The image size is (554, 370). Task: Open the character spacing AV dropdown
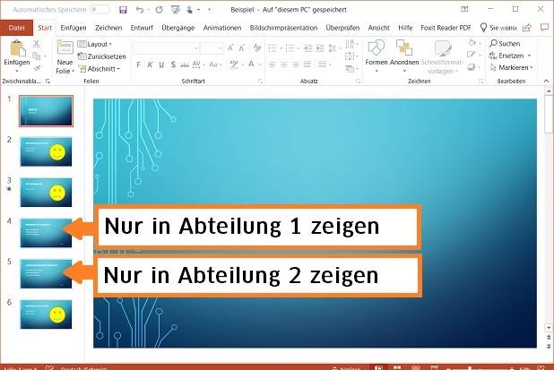pyautogui.click(x=197, y=65)
